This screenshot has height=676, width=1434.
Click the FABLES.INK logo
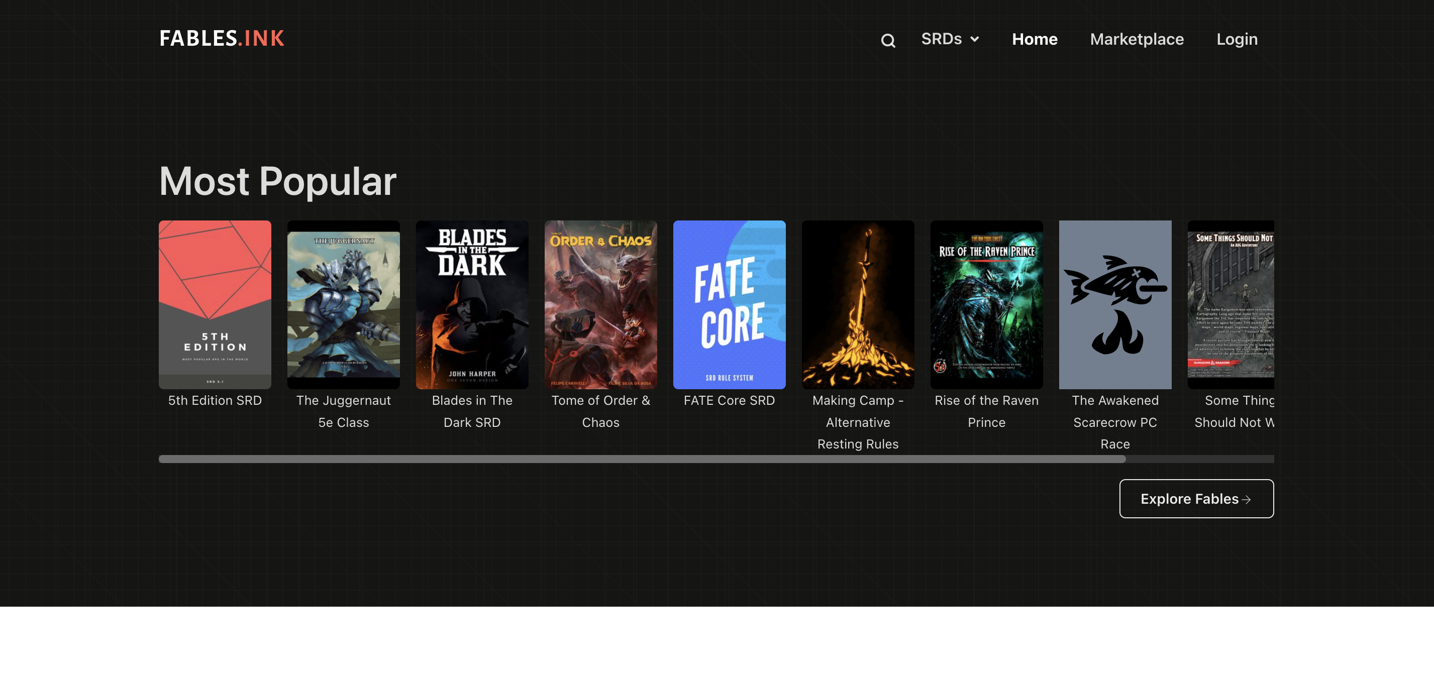[222, 38]
